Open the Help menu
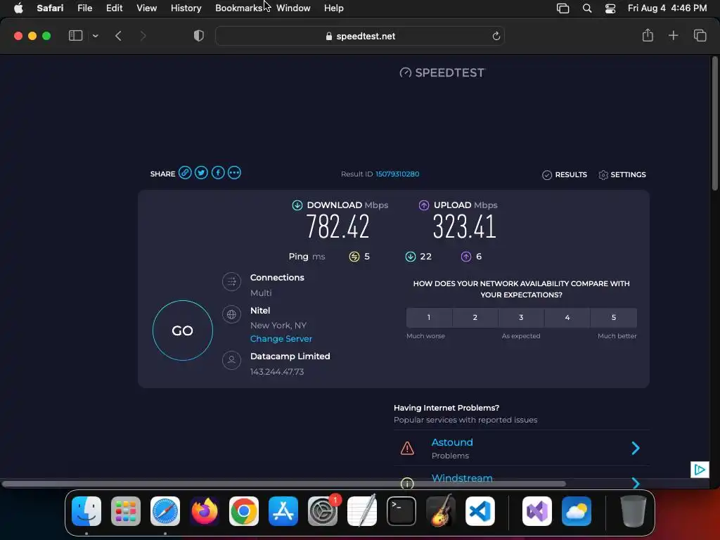Screen dimensions: 720x540 pyautogui.click(x=334, y=8)
